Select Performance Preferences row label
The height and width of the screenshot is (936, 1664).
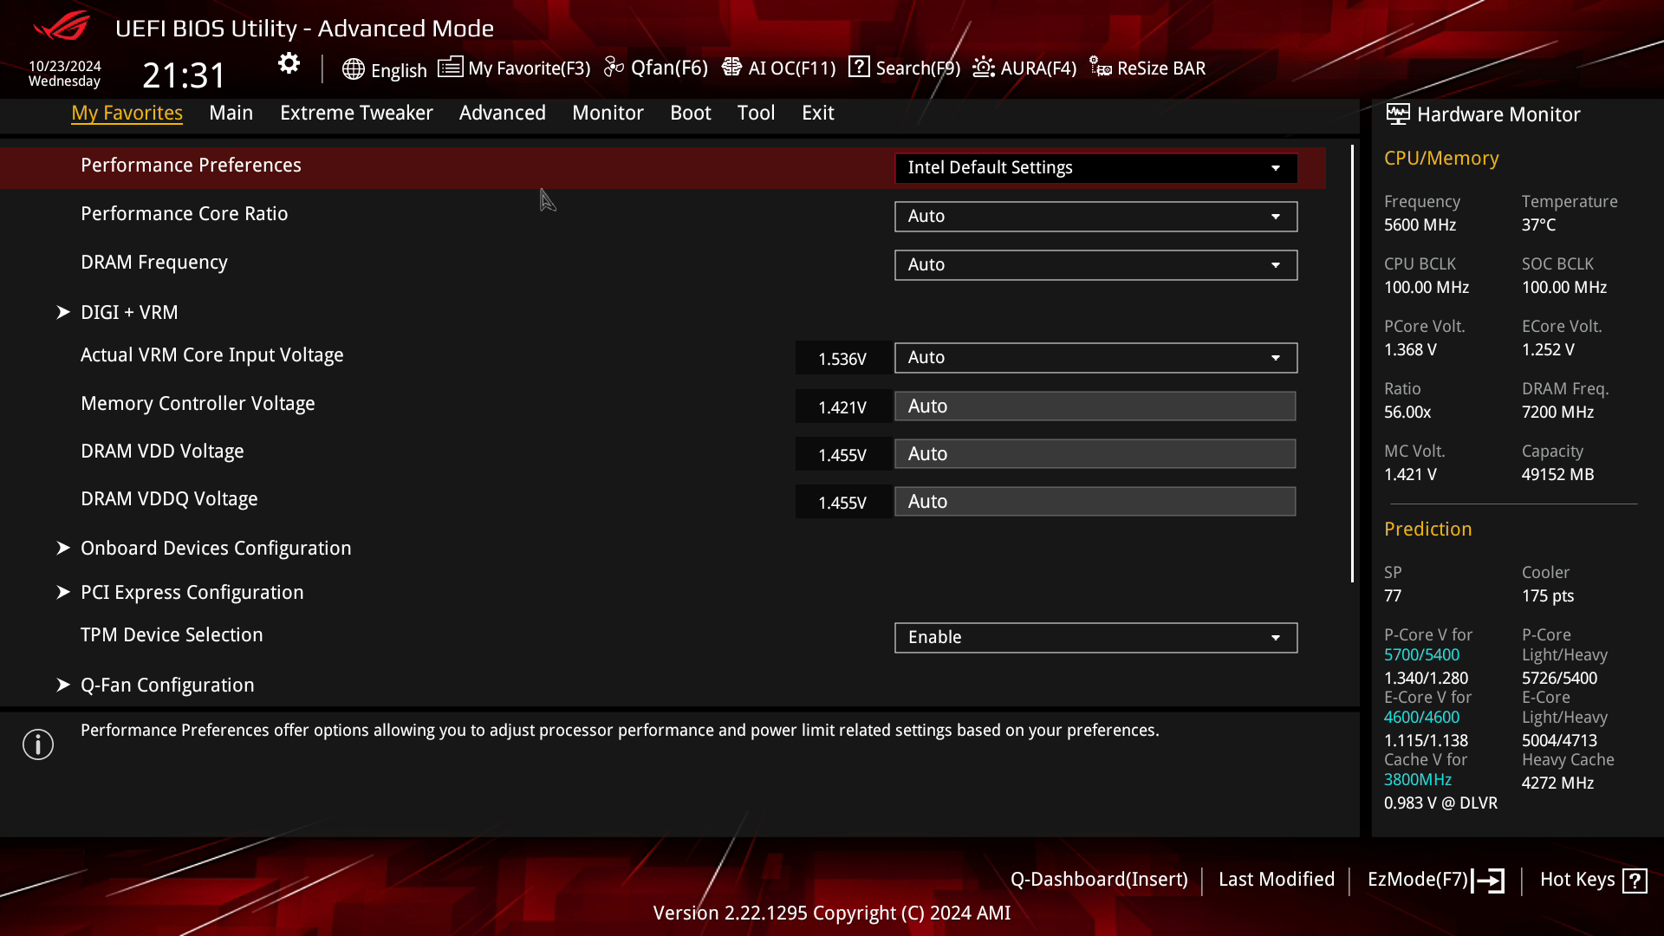tap(191, 165)
